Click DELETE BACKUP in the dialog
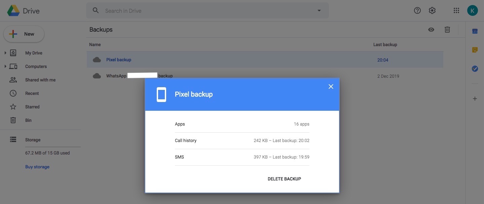Screen dimensions: 484x204 [x=284, y=179]
